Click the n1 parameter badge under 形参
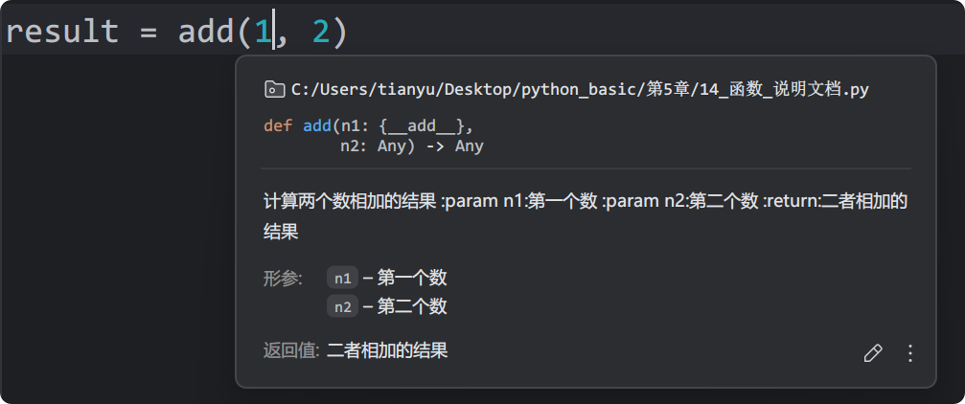 coord(342,279)
